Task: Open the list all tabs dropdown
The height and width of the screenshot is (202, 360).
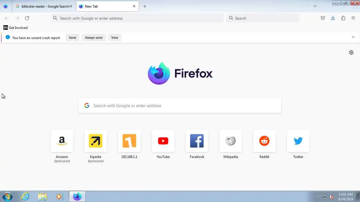Action: [315, 6]
